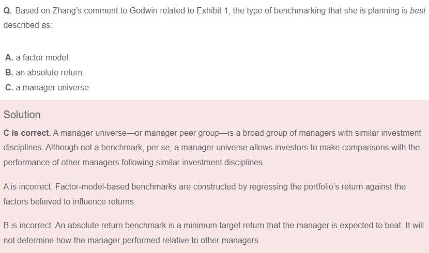Click 'Although not a benchmark, per se'
The width and height of the screenshot is (429, 253).
(x=106, y=147)
